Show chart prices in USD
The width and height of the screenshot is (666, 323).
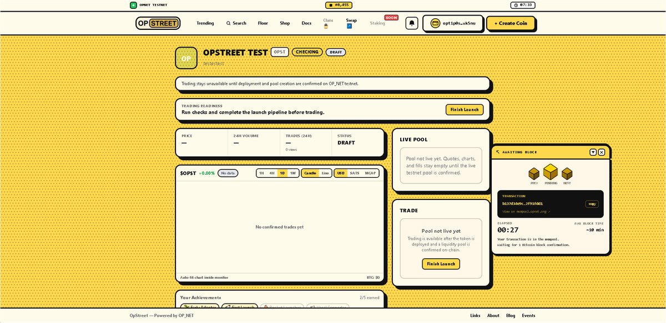(x=341, y=173)
